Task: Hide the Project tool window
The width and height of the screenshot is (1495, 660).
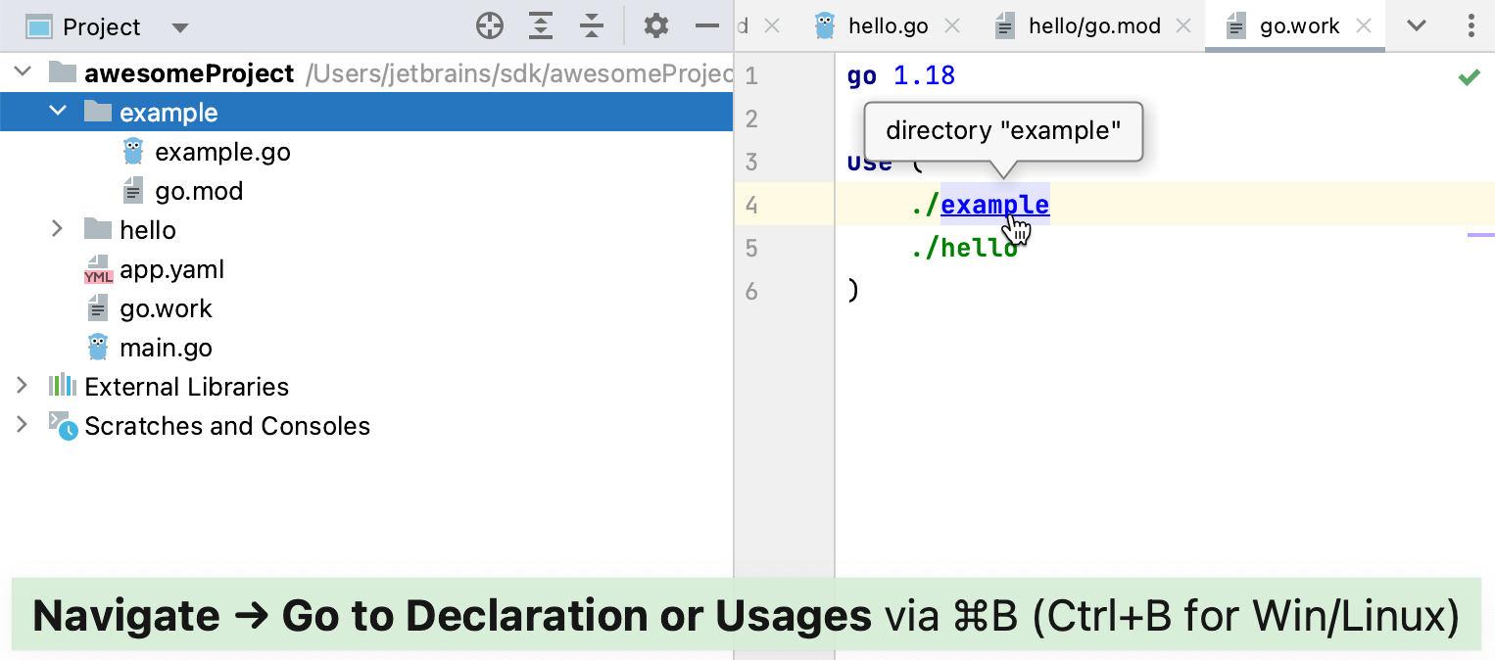Action: pos(707,26)
